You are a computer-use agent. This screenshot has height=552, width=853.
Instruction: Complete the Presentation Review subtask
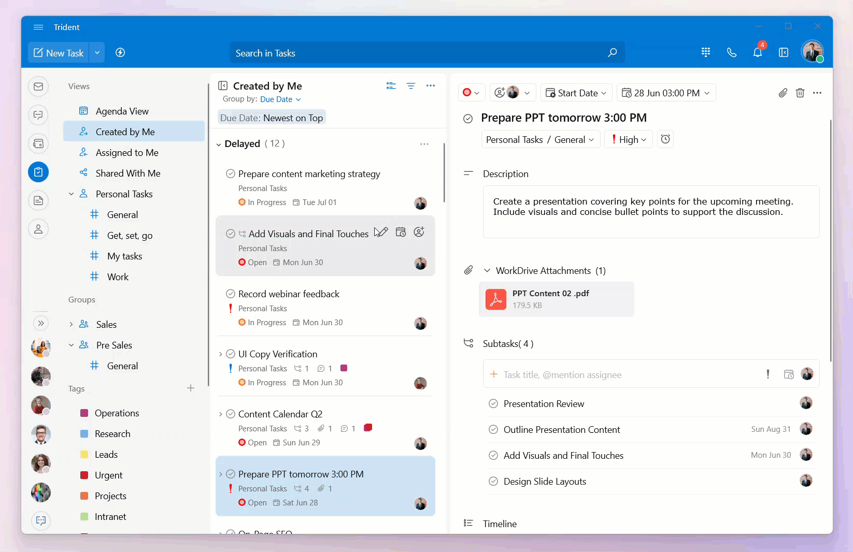coord(493,404)
